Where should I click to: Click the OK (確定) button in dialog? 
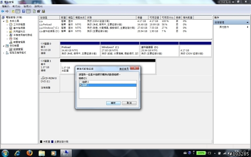pos(113,103)
